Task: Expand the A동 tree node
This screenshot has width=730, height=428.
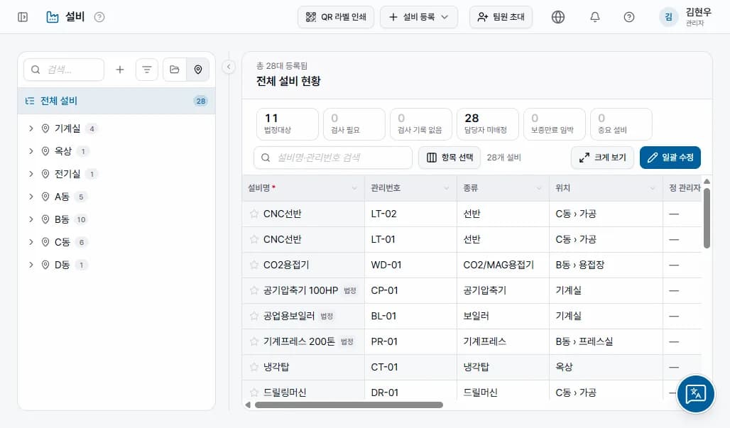Action: pos(31,197)
